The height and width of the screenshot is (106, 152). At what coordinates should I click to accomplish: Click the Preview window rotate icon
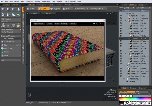point(97,24)
